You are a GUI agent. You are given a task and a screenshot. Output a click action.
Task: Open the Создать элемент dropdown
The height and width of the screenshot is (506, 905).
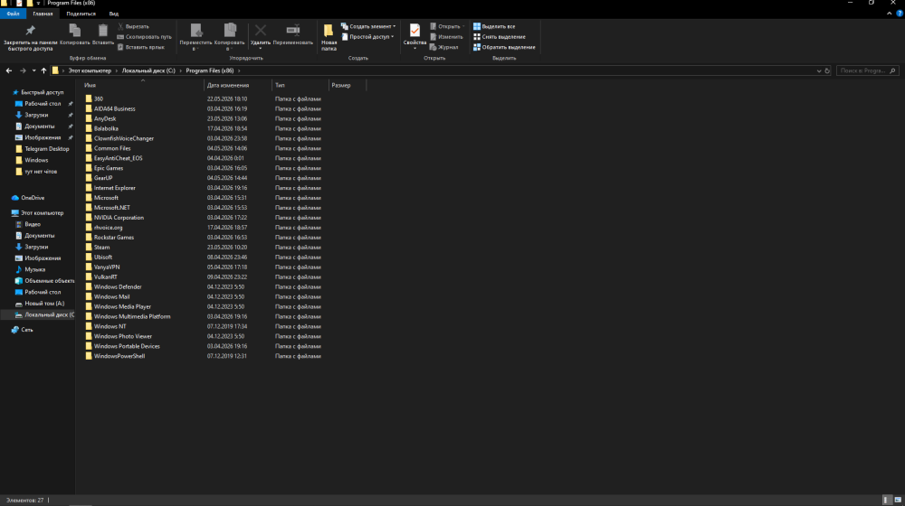point(368,26)
